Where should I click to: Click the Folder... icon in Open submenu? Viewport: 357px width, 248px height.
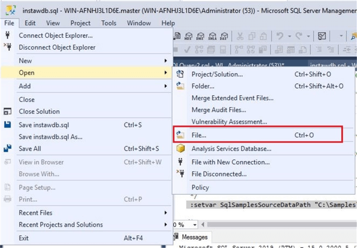pyautogui.click(x=180, y=86)
